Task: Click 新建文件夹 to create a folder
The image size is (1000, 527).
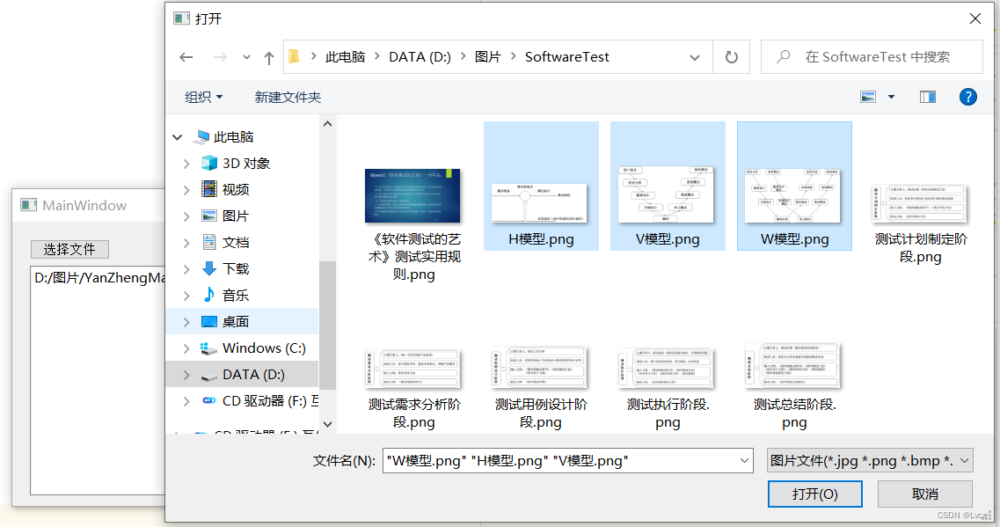Action: coord(288,97)
